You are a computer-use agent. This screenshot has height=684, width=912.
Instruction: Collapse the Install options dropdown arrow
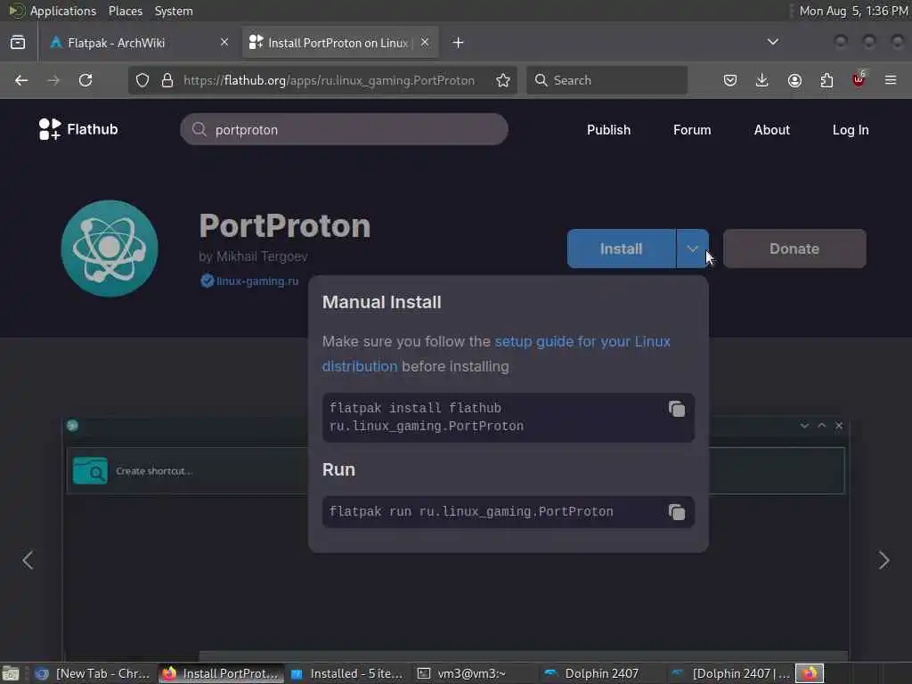coord(692,249)
